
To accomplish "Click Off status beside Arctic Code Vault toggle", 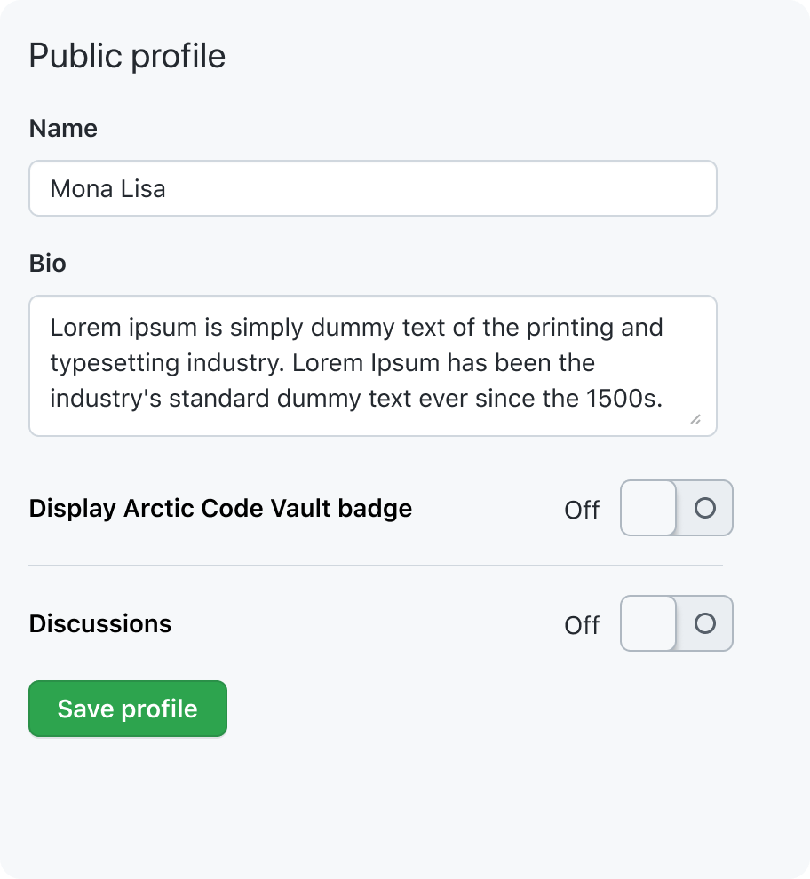I will click(582, 510).
